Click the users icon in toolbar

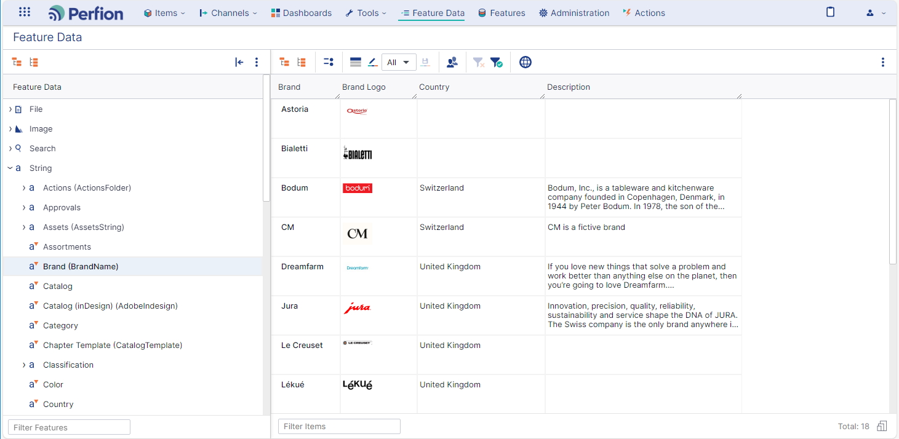click(452, 62)
